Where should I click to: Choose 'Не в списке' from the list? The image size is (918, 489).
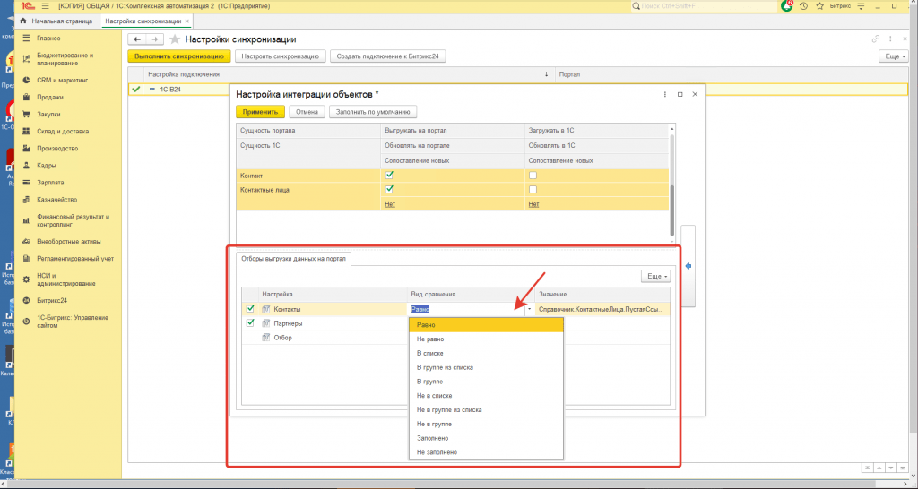434,395
